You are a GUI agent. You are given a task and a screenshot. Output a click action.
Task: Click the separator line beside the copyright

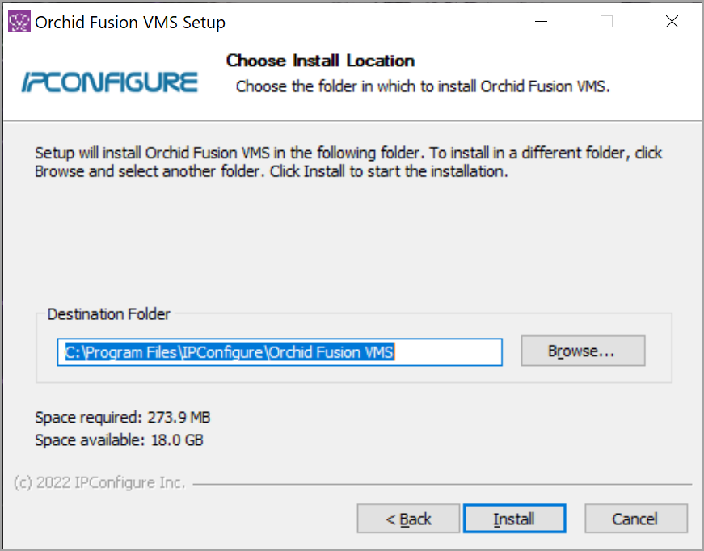pyautogui.click(x=442, y=485)
